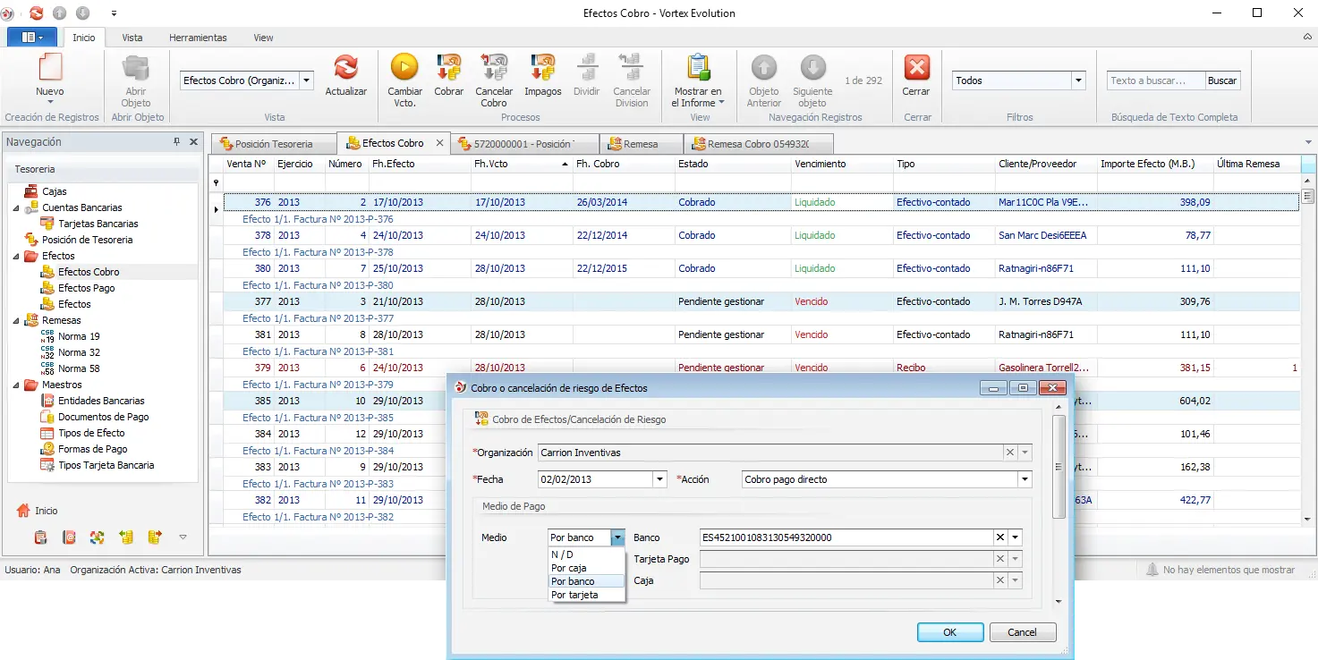Choose N / D payment medium option
Viewport: 1318px width, 660px height.
(586, 554)
